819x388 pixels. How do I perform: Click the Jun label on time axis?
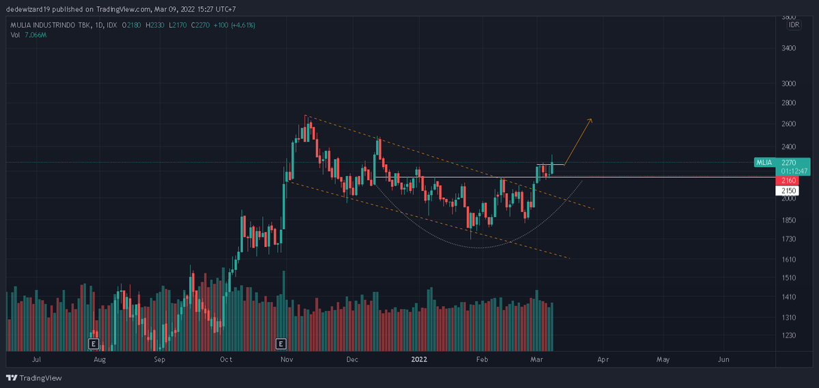723,359
